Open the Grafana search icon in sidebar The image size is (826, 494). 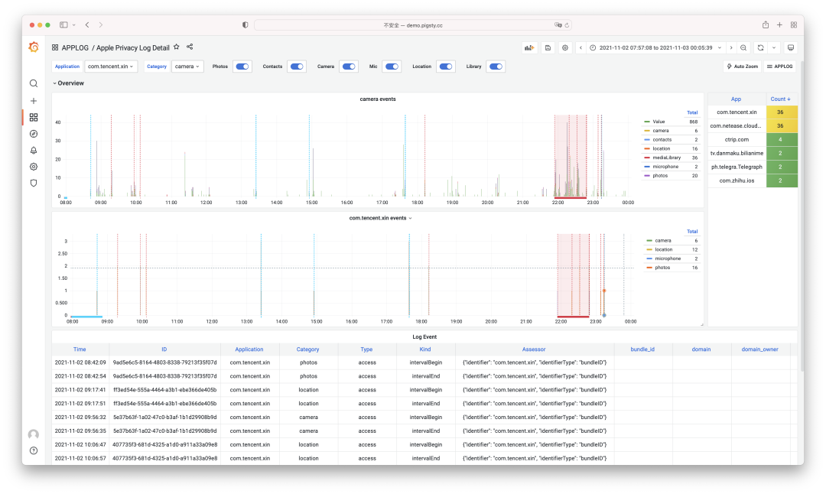point(33,83)
